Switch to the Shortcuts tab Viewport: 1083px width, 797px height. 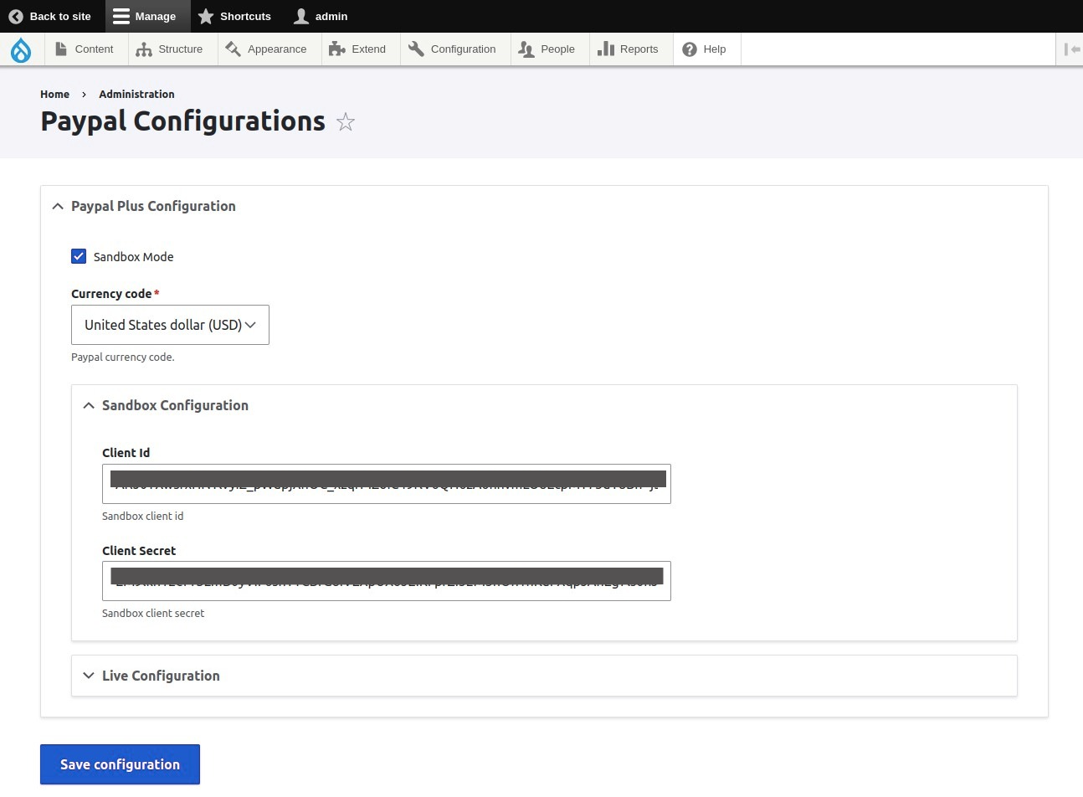(x=234, y=16)
